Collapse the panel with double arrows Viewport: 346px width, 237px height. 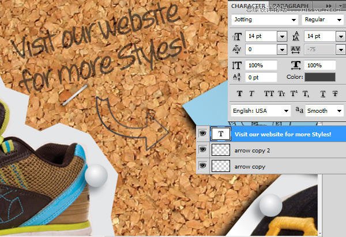329,6
